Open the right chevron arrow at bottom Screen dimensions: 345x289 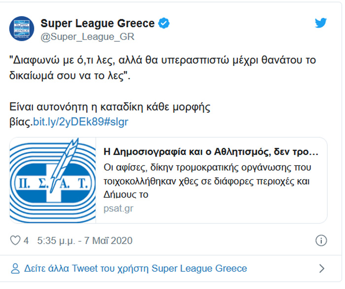pyautogui.click(x=322, y=268)
